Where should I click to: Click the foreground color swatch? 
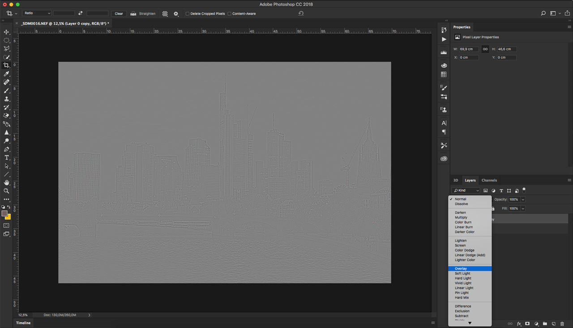coord(4,214)
